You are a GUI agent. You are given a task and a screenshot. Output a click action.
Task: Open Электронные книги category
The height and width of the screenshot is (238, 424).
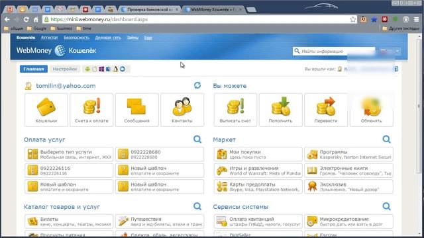tap(348, 171)
